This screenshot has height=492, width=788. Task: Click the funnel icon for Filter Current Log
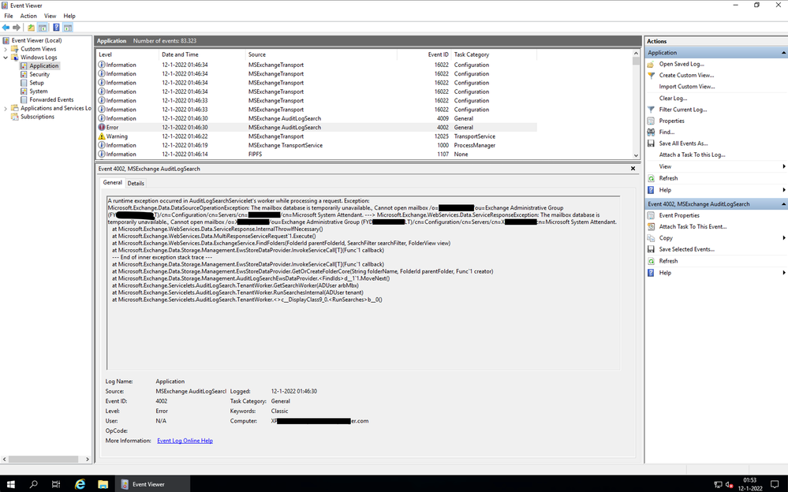[x=651, y=110]
